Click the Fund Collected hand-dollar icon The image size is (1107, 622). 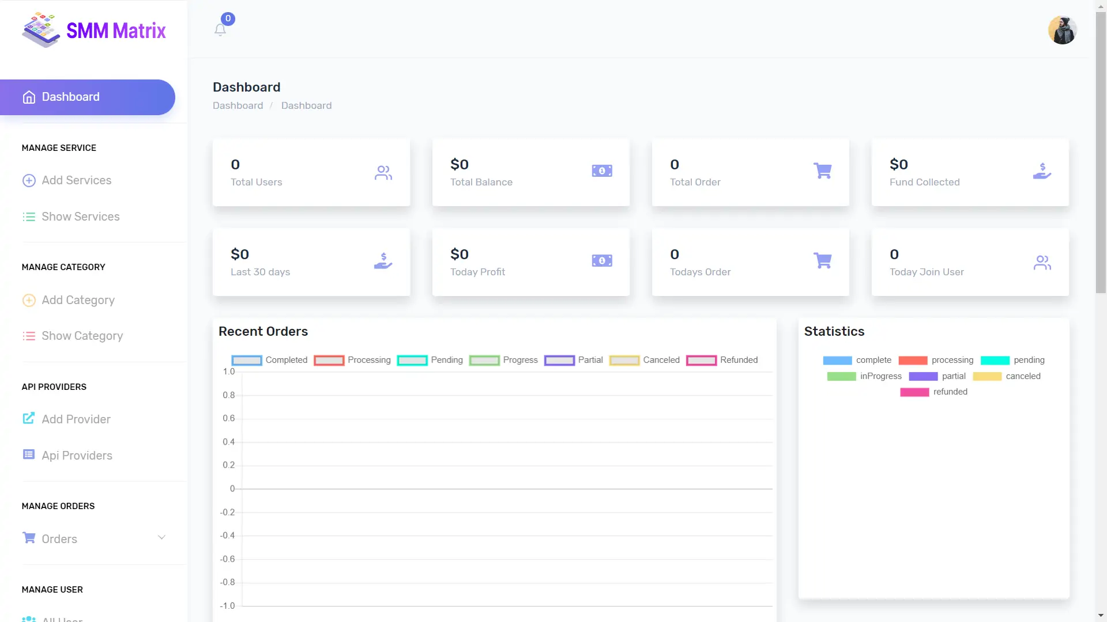click(1042, 171)
